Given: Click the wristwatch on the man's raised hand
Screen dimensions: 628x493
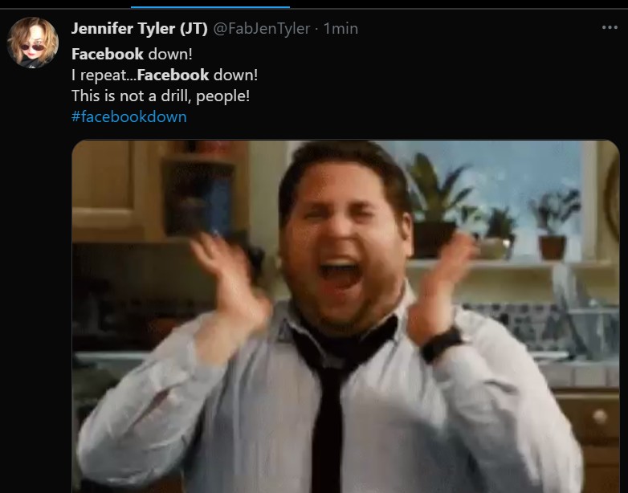Looking at the screenshot, I should click(442, 344).
